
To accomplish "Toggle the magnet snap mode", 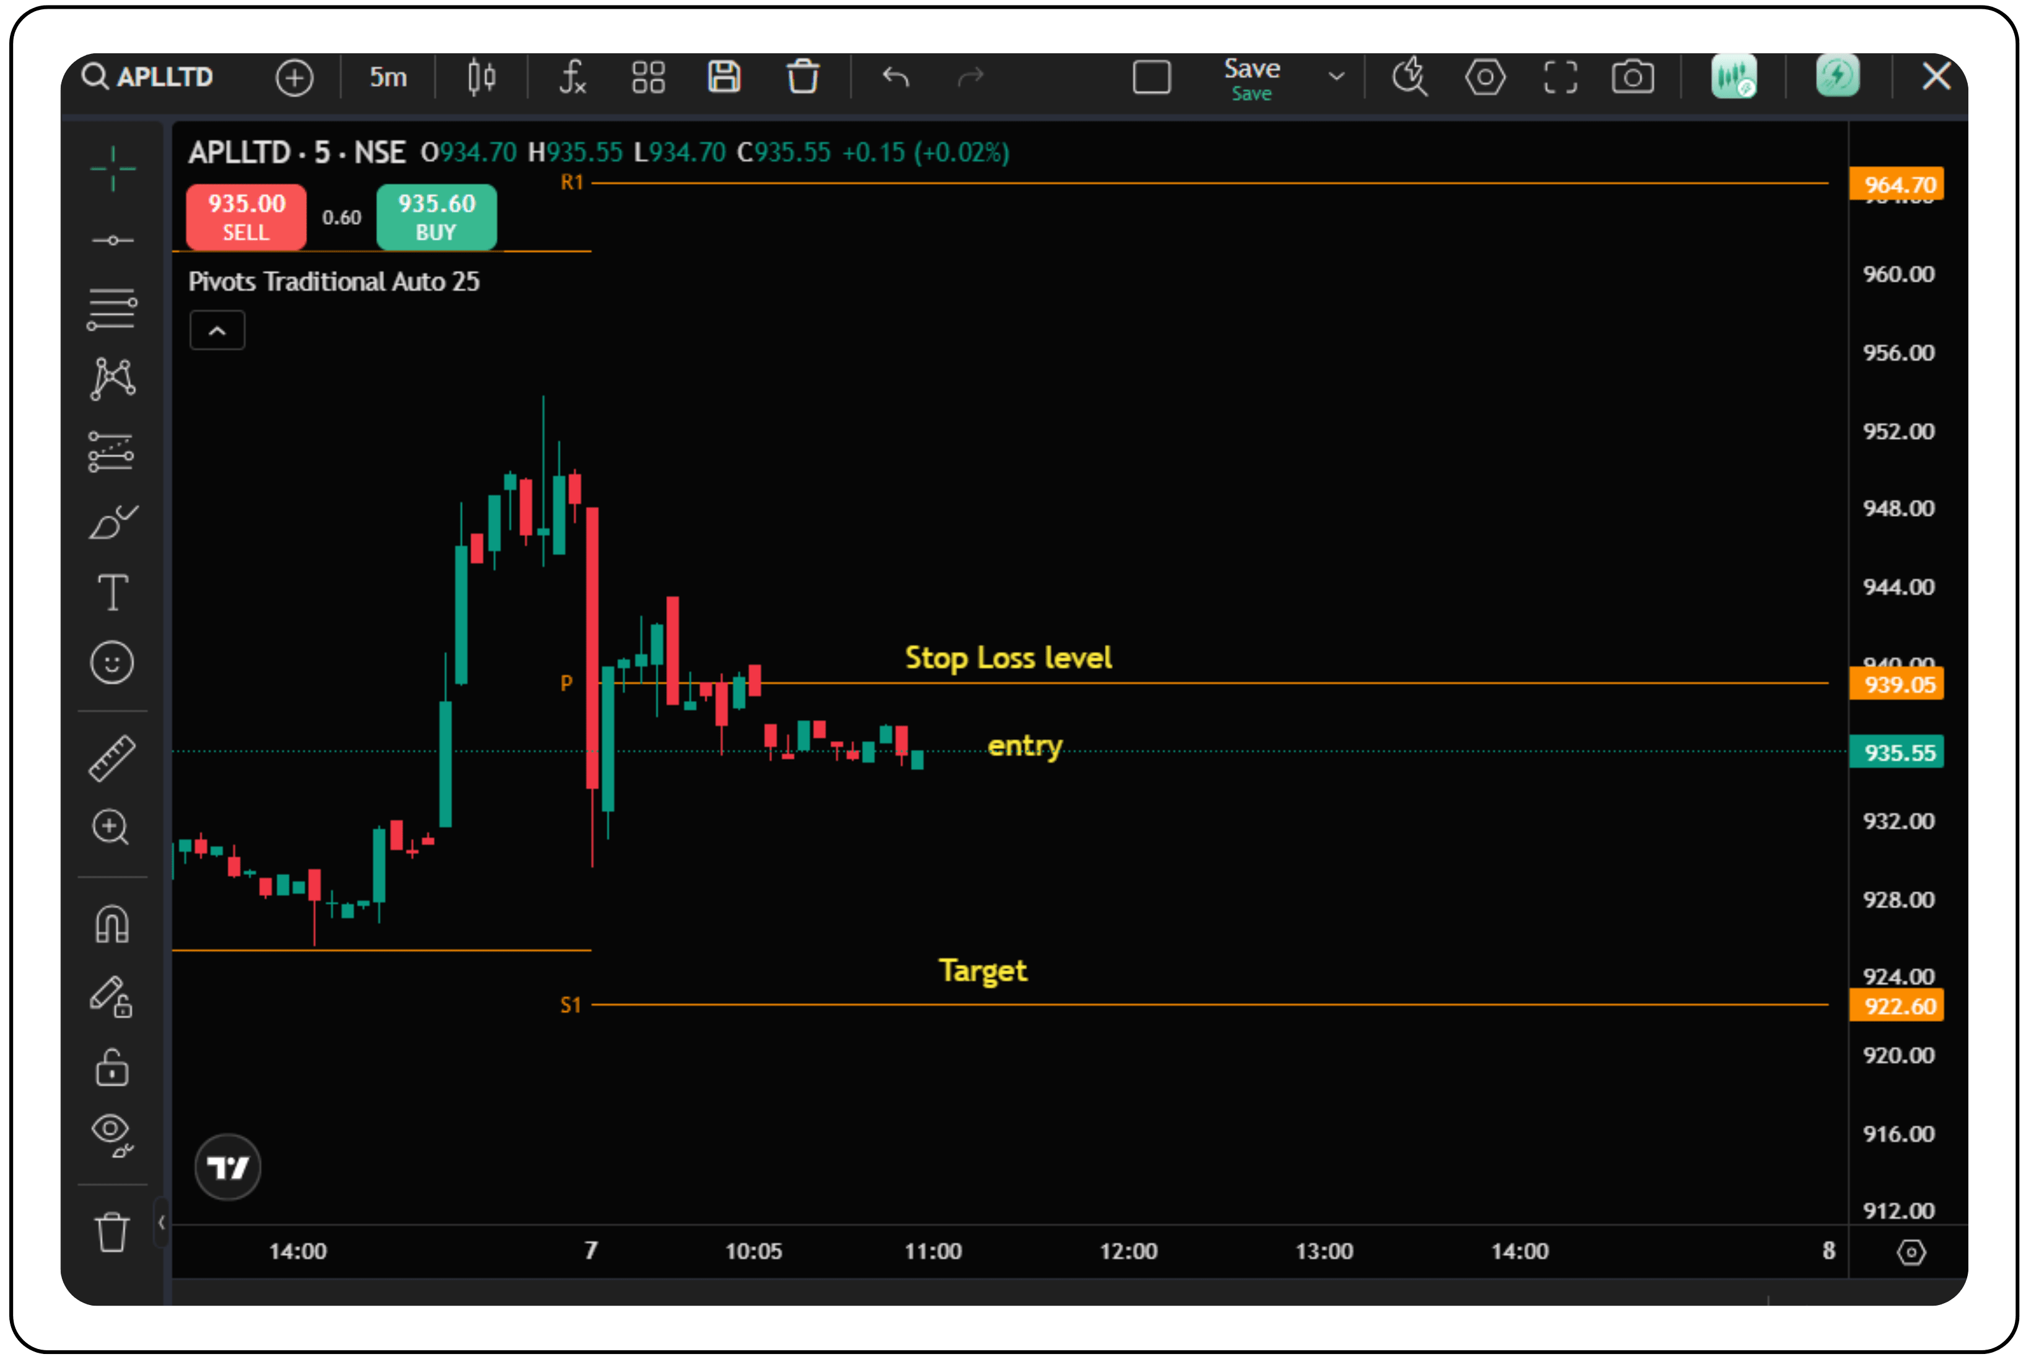I will pos(112,924).
